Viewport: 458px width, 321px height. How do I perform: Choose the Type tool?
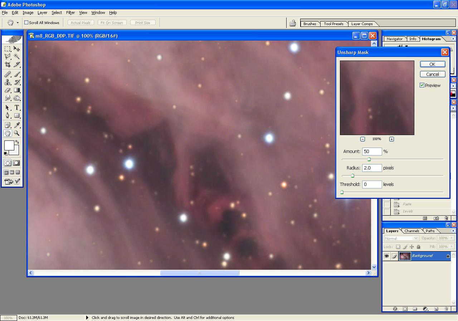pyautogui.click(x=17, y=107)
